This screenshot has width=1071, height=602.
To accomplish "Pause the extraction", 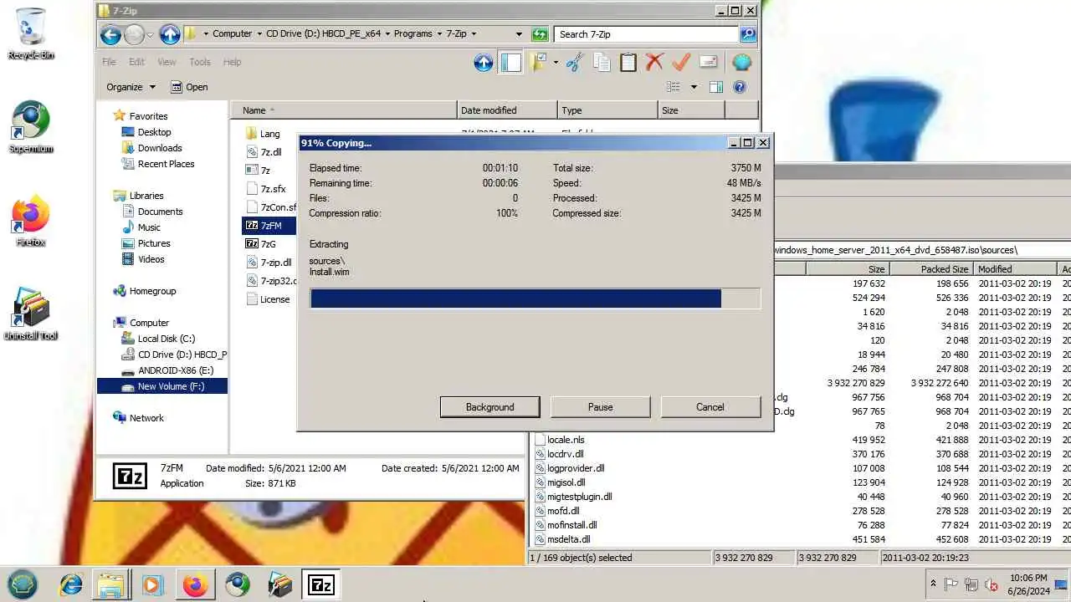I will point(600,407).
